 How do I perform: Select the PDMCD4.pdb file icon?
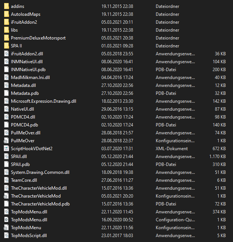(x=6, y=125)
